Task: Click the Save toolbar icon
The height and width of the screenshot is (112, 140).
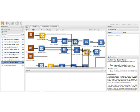Action: [26, 30]
